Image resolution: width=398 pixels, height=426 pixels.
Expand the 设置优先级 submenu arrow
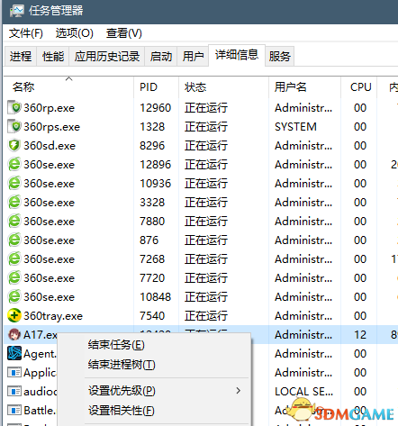[239, 391]
